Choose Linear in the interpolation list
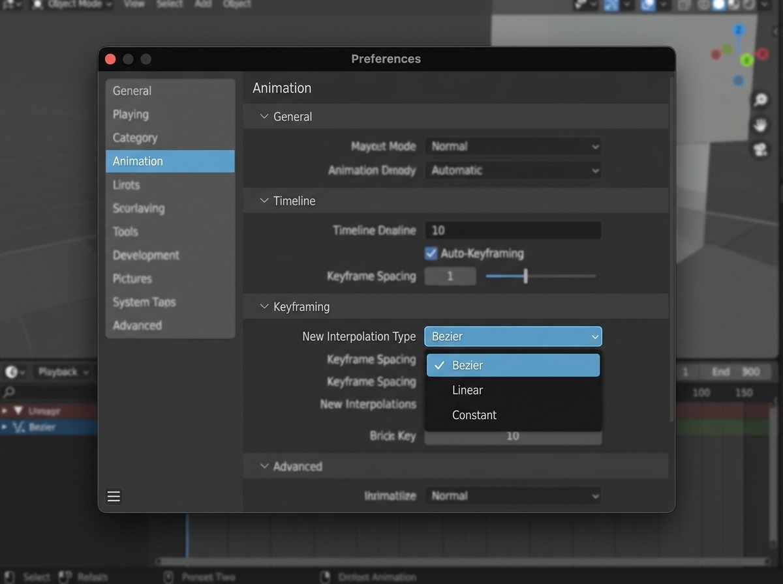This screenshot has width=783, height=584. tap(513, 390)
